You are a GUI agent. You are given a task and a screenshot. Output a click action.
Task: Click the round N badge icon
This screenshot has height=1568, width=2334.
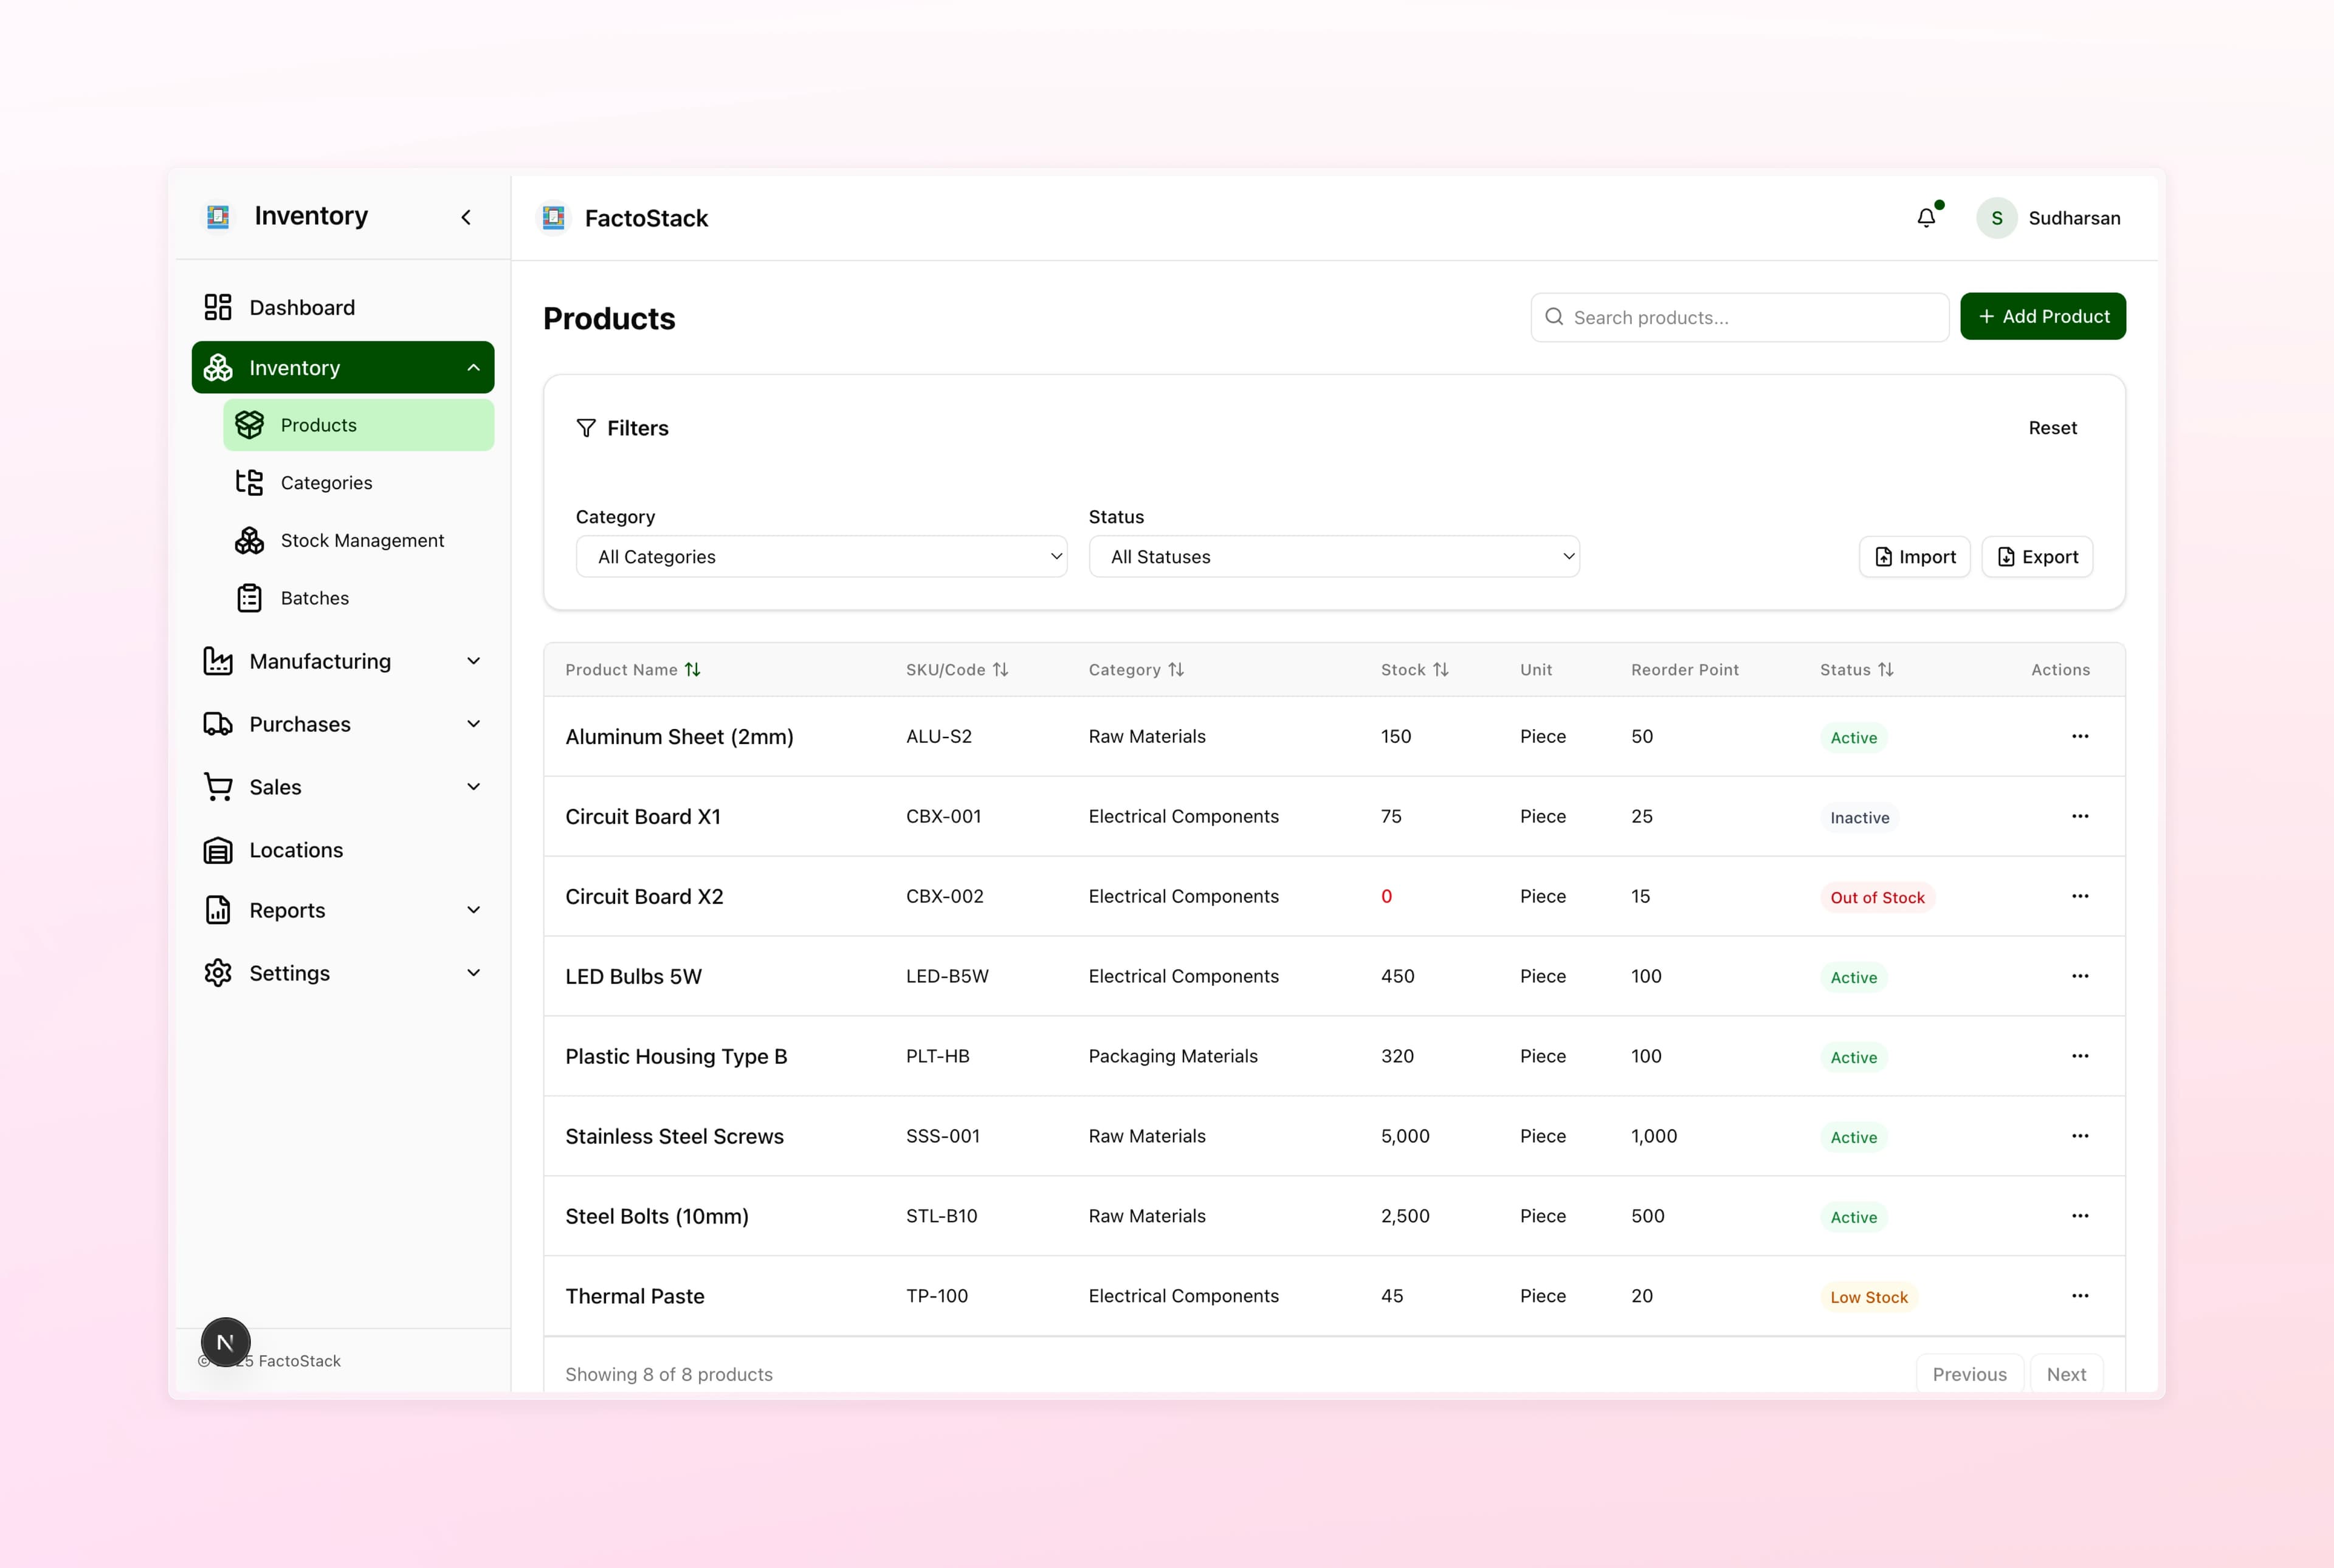[x=225, y=1342]
